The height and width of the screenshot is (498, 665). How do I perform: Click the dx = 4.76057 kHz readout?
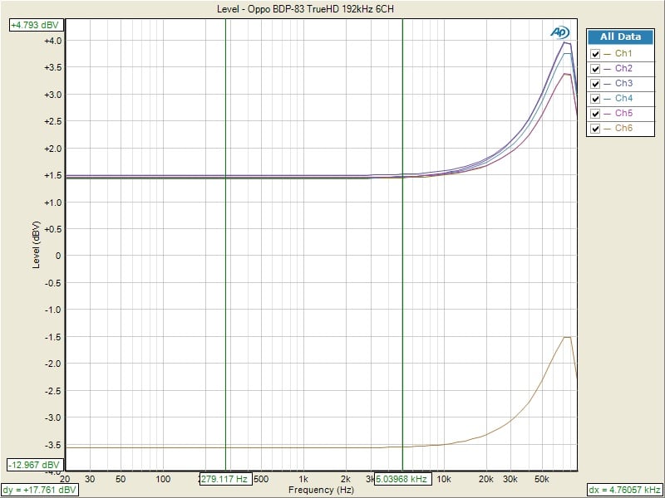point(625,490)
